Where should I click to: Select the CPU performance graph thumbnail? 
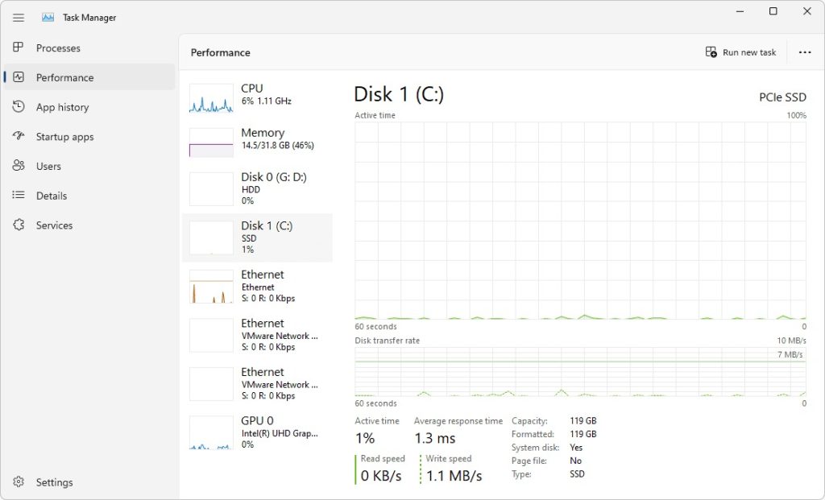[211, 97]
